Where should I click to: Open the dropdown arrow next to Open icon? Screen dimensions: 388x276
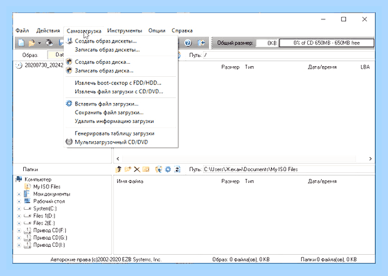click(x=39, y=43)
